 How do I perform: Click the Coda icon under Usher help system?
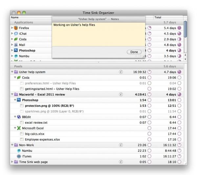(x=19, y=78)
